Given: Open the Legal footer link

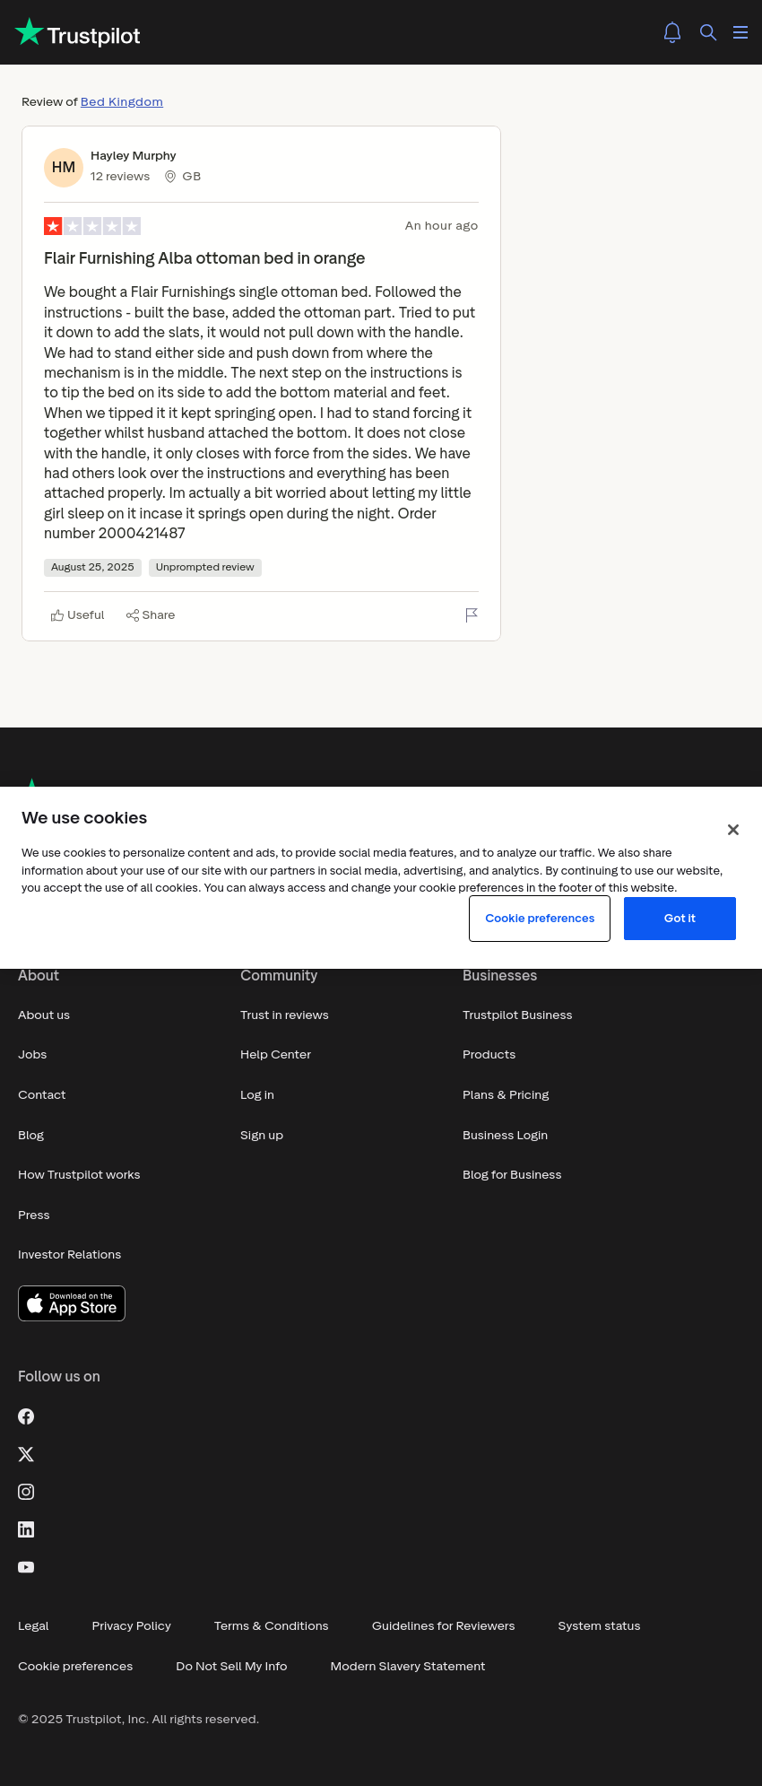Looking at the screenshot, I should coord(33,1626).
